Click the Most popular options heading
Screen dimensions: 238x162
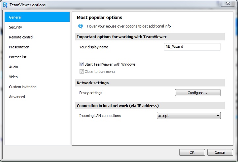(99, 17)
